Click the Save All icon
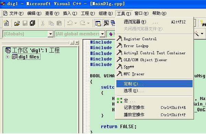206x134 pixels. [33, 23]
